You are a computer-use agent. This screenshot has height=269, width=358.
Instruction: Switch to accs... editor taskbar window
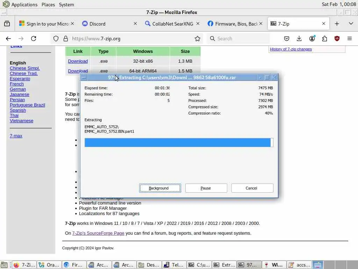tap(299, 265)
